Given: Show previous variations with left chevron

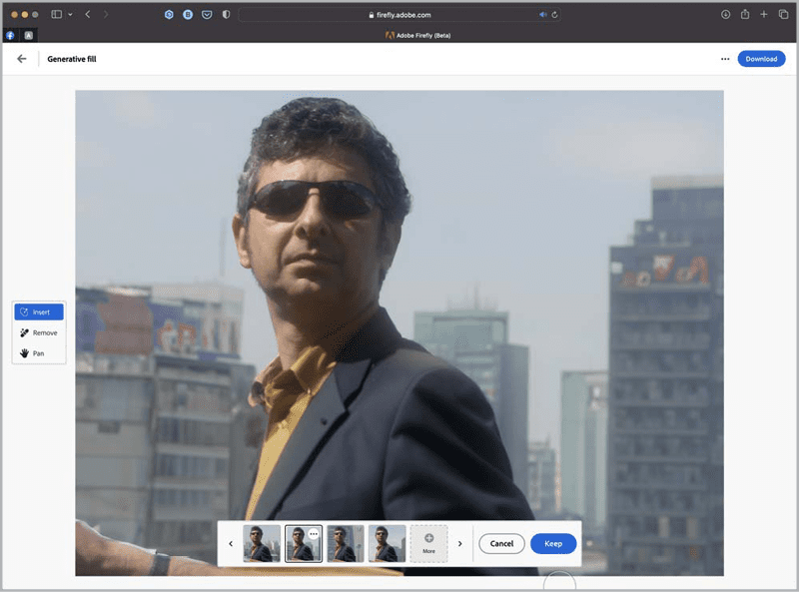Looking at the screenshot, I should (231, 544).
